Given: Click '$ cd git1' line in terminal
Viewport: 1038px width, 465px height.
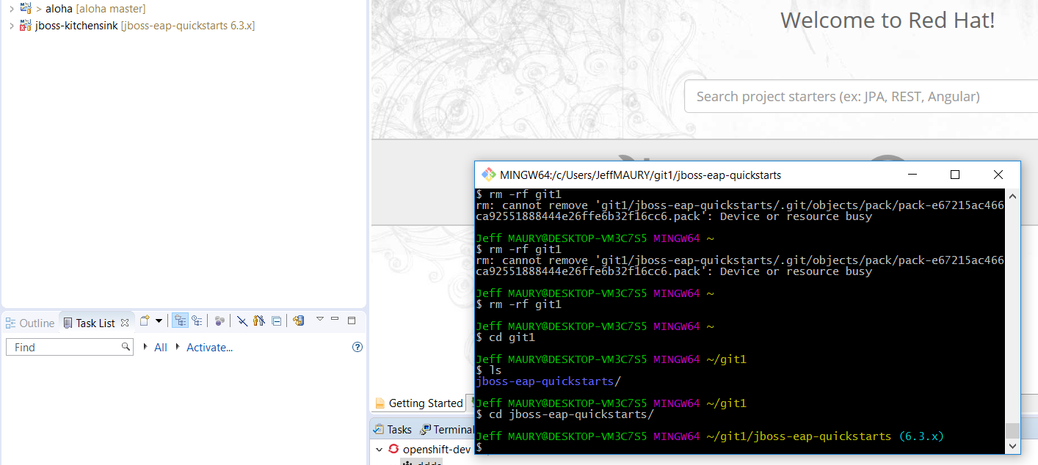Looking at the screenshot, I should click(506, 337).
